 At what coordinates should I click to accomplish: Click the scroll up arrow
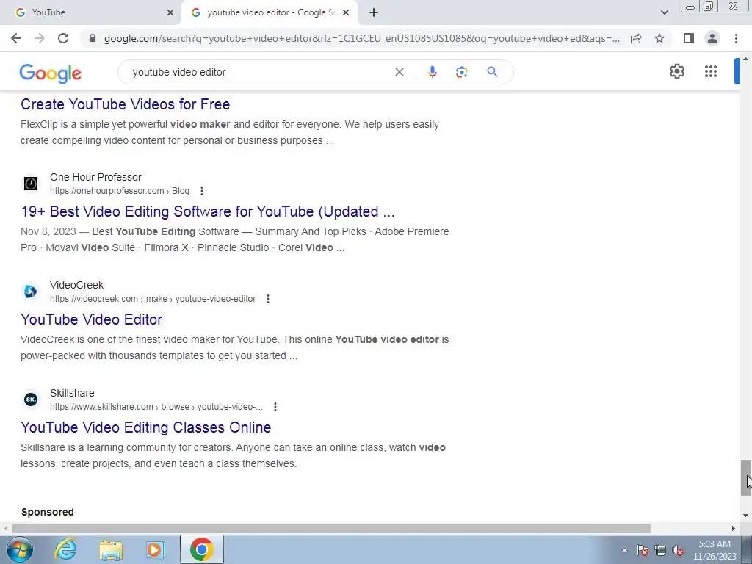coord(745,59)
